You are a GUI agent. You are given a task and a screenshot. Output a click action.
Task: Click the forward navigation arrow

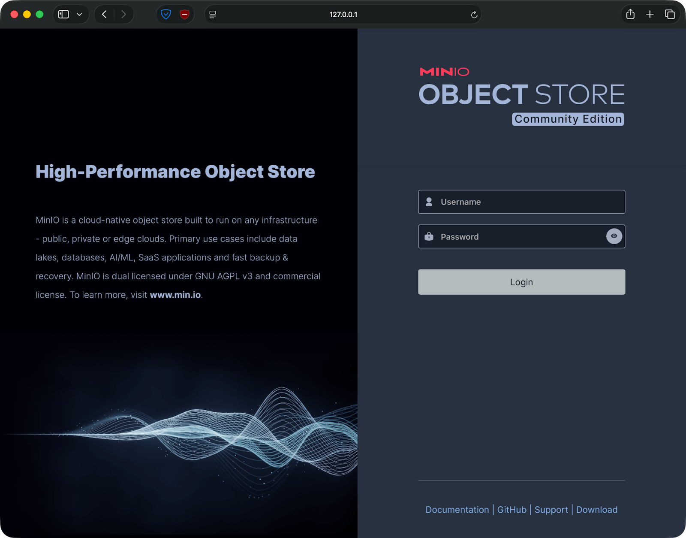point(124,14)
